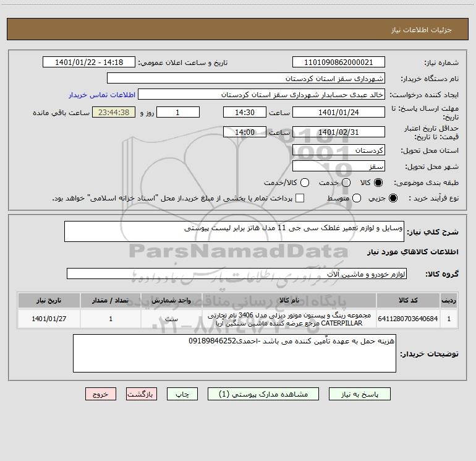Viewport: 476px width, 461px height.
Task: Click the ساعت باقی مانده label
Action: pos(61,113)
